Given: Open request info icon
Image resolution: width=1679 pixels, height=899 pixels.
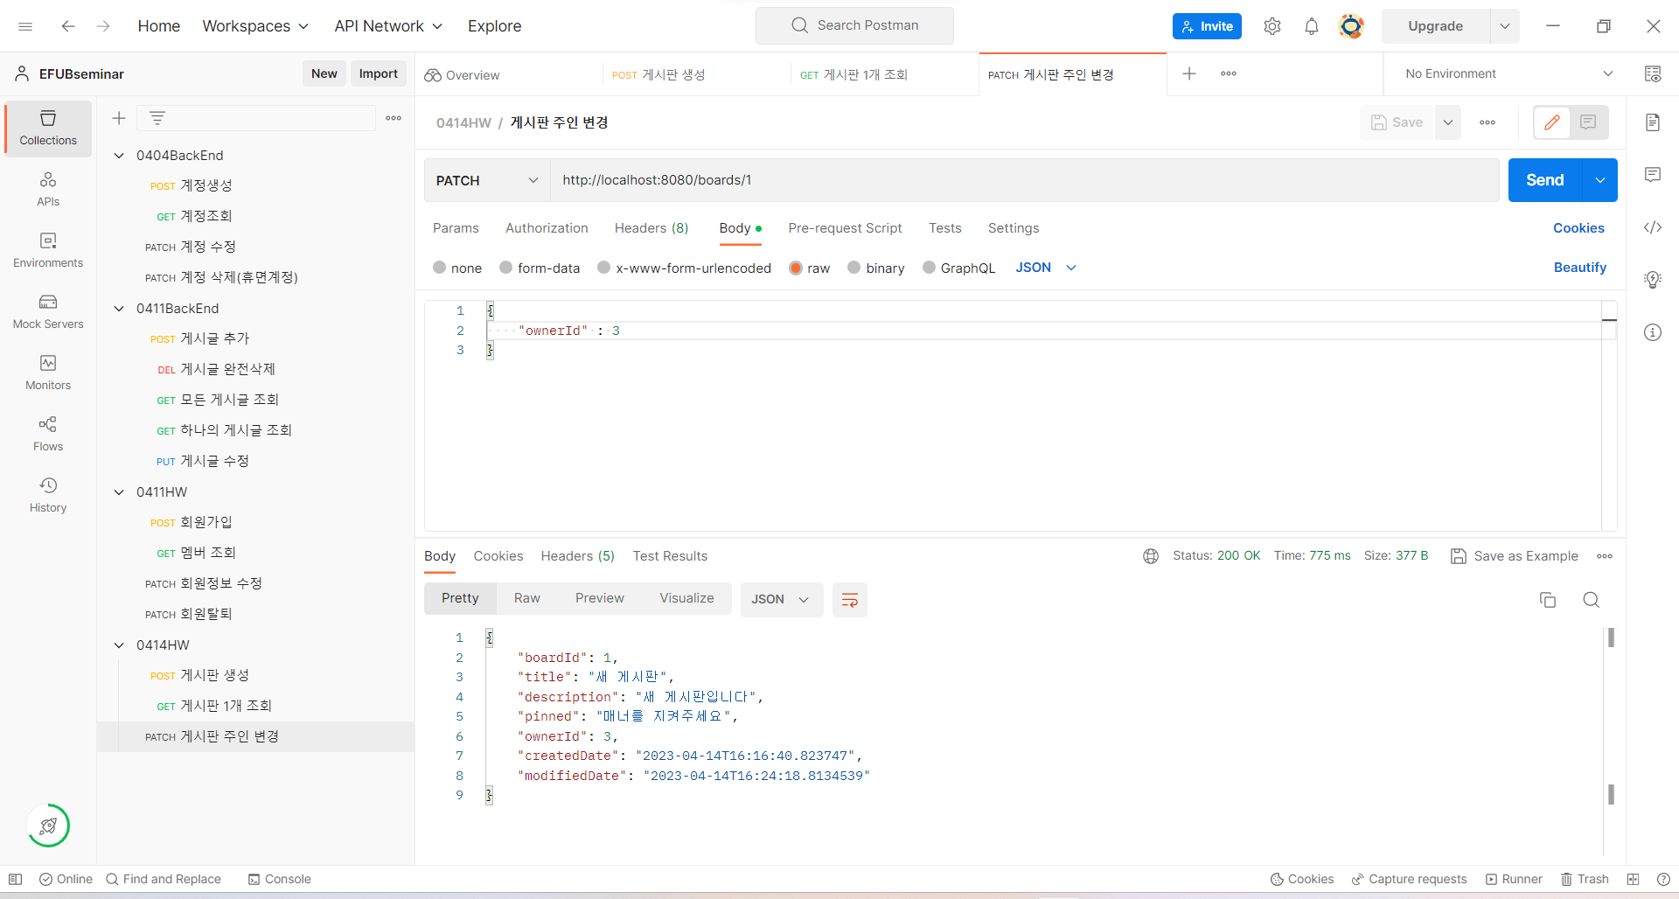Looking at the screenshot, I should tap(1653, 332).
